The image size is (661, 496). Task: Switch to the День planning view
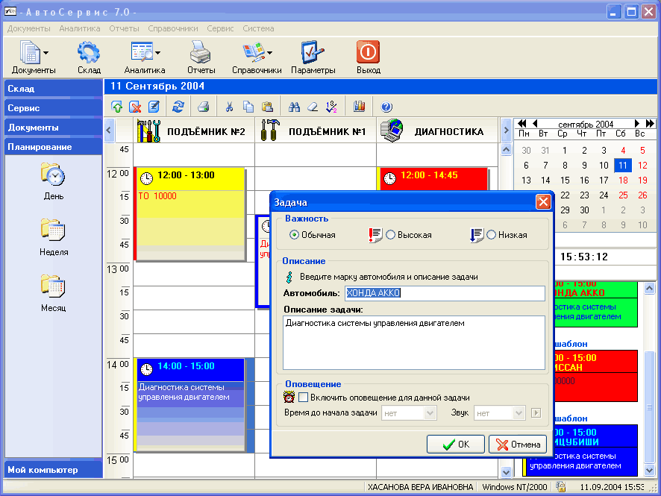tap(54, 181)
